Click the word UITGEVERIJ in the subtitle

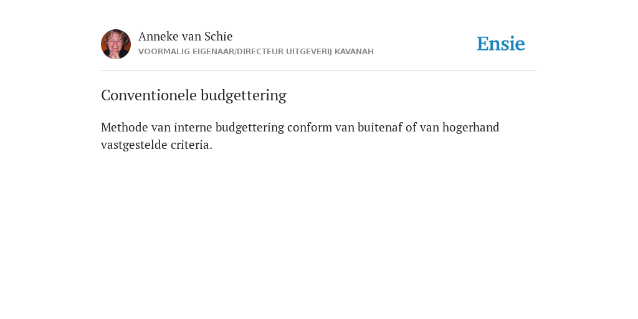coord(309,52)
